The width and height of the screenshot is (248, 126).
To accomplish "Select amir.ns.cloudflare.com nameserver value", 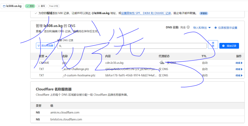I will tap(65, 112).
